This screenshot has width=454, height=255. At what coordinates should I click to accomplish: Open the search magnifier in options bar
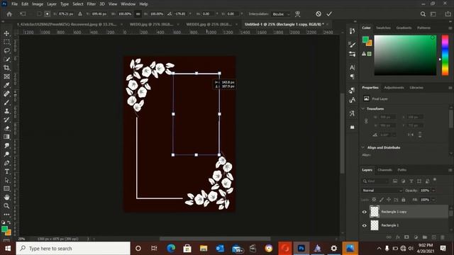click(x=423, y=14)
